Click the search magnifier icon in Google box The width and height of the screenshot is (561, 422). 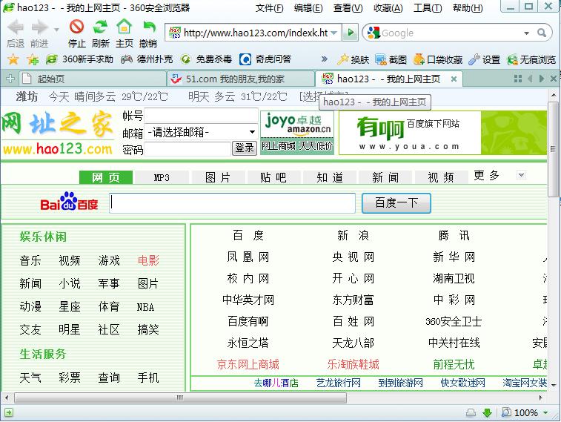click(x=542, y=33)
